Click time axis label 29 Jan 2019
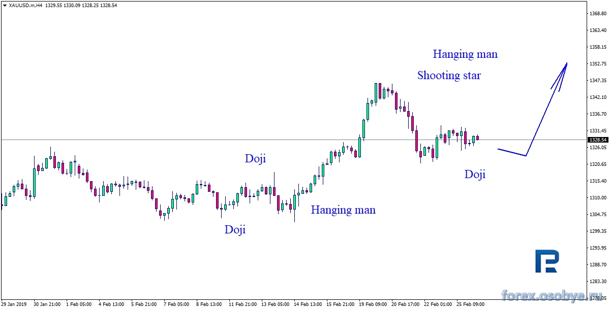Viewport: 610px width, 310px height. (13, 304)
